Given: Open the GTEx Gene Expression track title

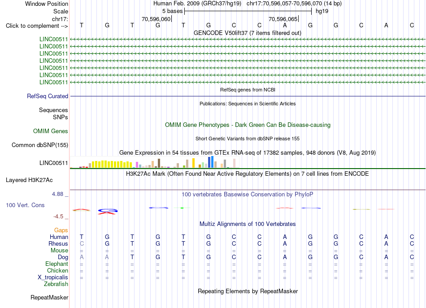Looking at the screenshot, I should click(x=247, y=152).
